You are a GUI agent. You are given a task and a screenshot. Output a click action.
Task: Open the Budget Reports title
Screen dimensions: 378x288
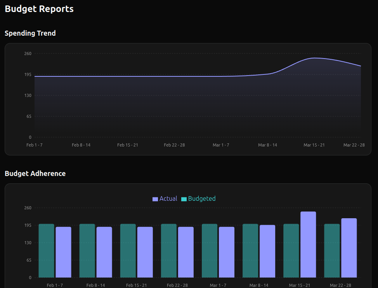point(39,9)
